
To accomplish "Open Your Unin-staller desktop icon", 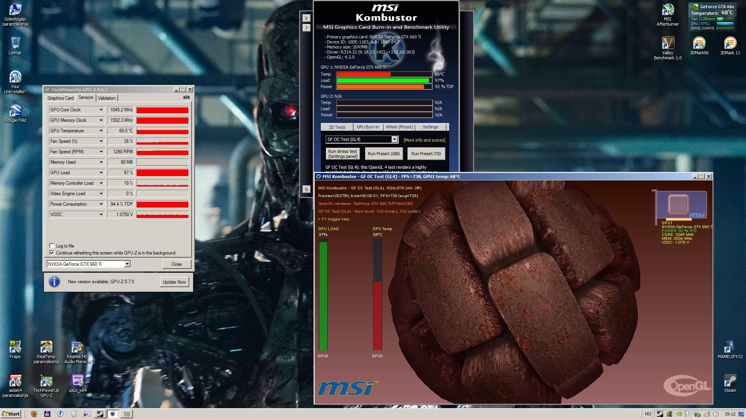I will click(x=15, y=82).
